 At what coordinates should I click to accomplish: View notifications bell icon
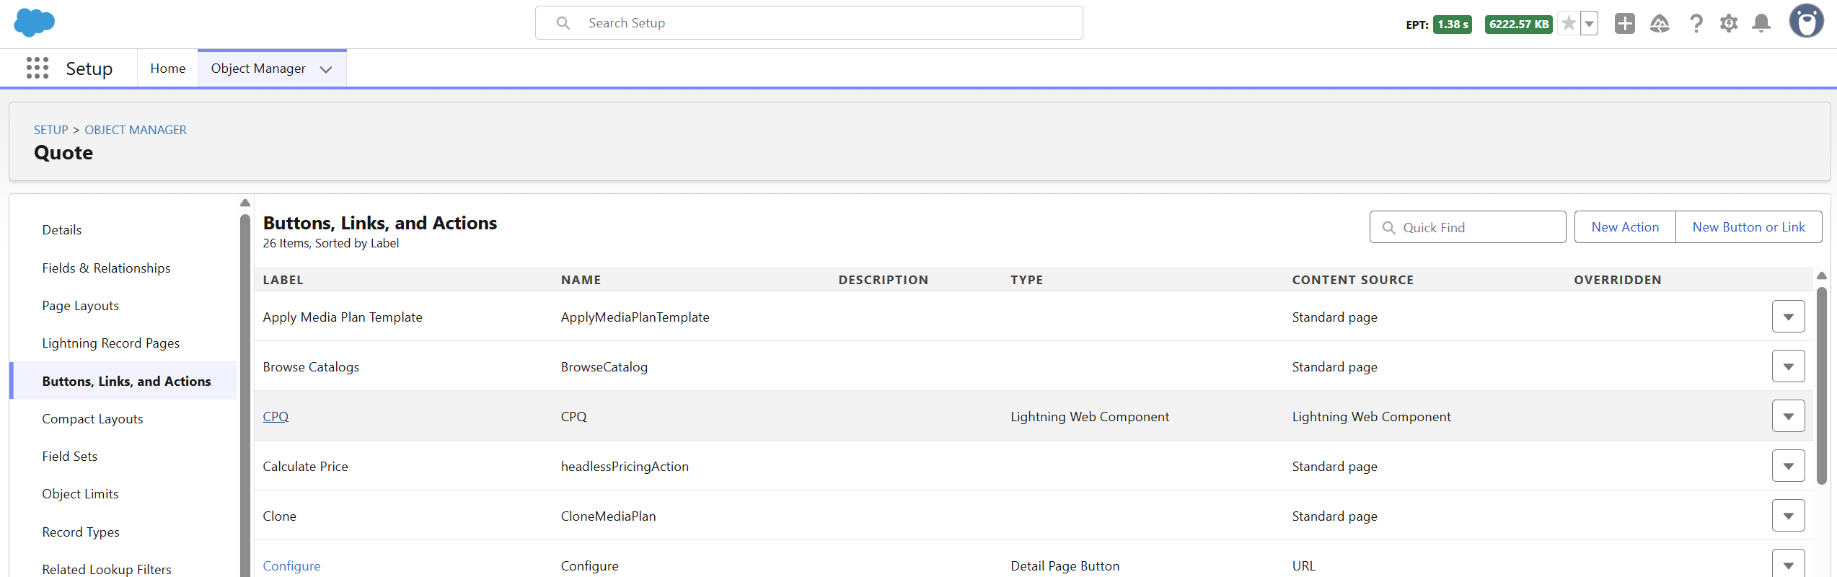coord(1761,24)
